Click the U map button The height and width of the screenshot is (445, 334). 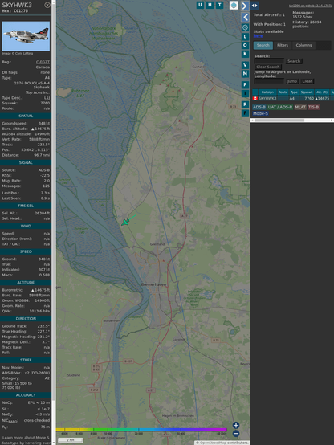click(x=200, y=5)
